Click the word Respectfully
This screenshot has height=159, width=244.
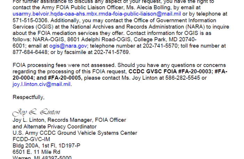(x=29, y=97)
